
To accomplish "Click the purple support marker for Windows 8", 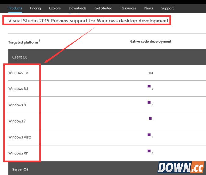I will 149,103.
